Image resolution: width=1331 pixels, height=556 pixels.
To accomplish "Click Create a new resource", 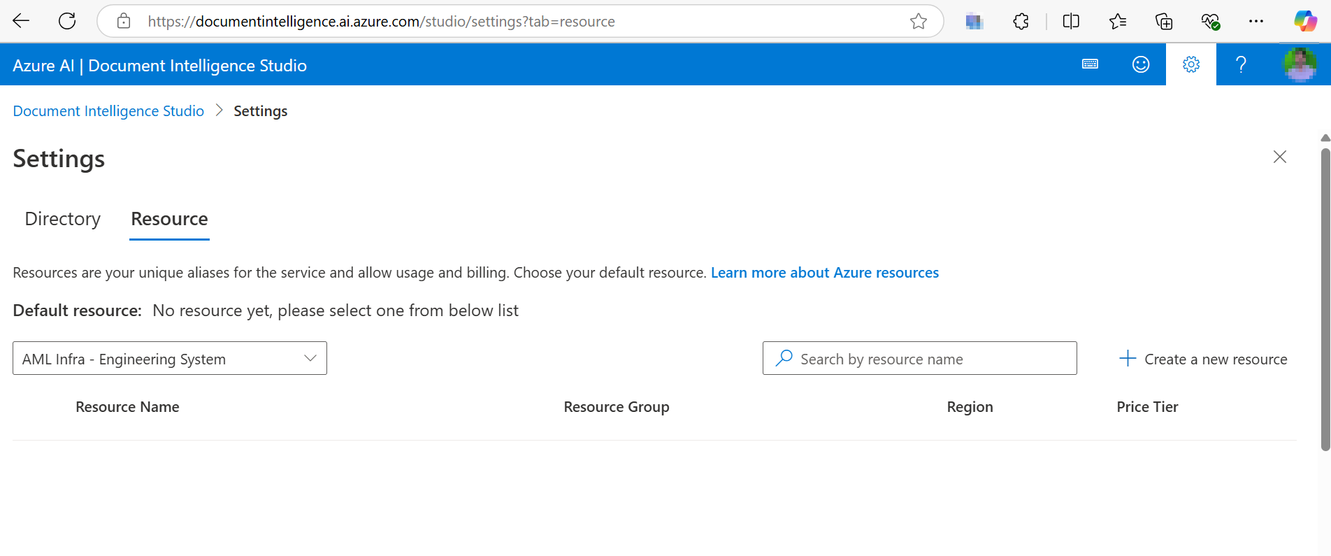I will tap(1203, 359).
